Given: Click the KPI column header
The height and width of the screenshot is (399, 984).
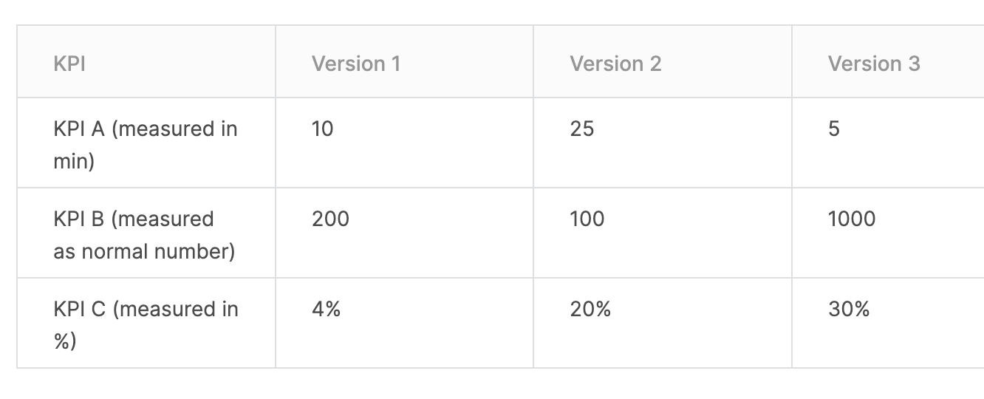Looking at the screenshot, I should tap(146, 62).
